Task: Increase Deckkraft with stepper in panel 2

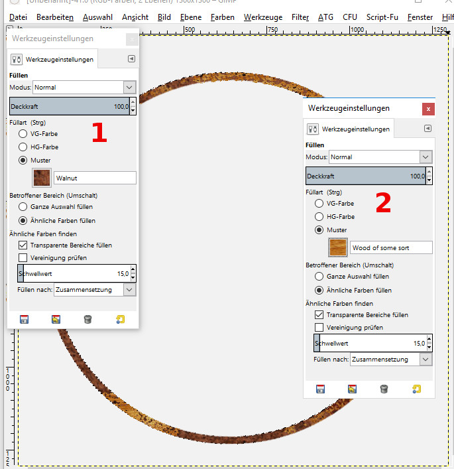Action: click(x=429, y=172)
